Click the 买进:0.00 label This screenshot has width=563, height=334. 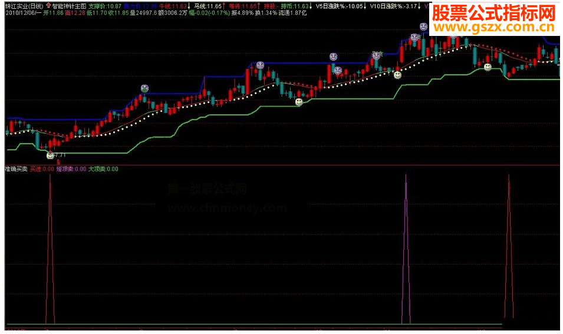pos(42,169)
